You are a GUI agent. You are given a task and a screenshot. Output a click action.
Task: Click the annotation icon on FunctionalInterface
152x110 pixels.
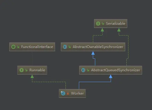pos(13,47)
